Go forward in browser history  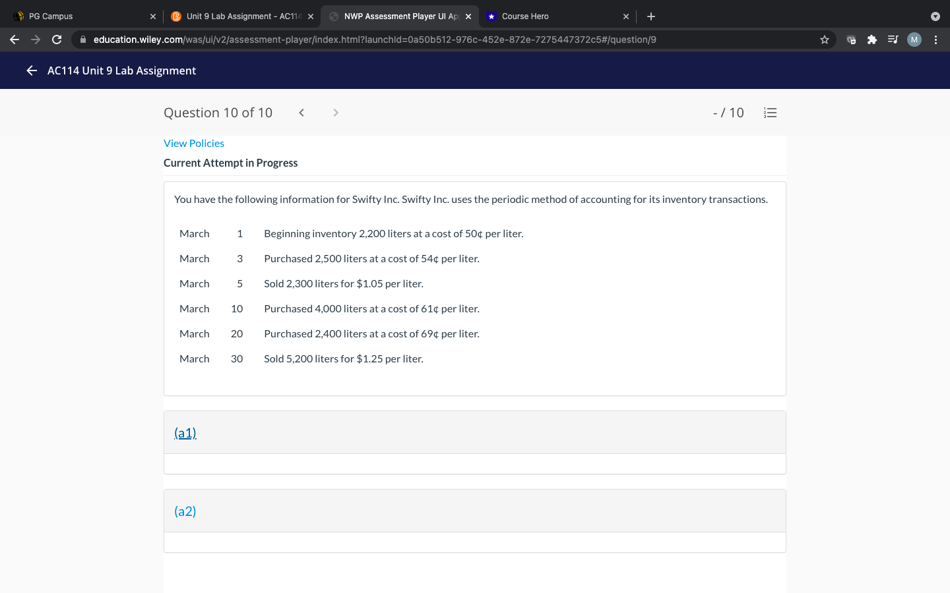[x=36, y=40]
